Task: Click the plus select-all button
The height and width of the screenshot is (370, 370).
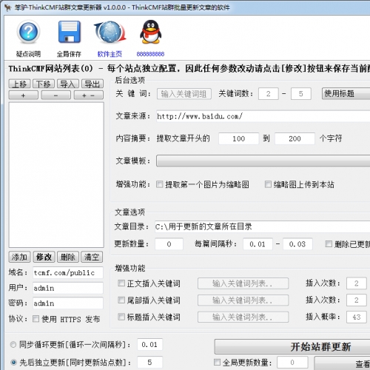Action: point(24,95)
